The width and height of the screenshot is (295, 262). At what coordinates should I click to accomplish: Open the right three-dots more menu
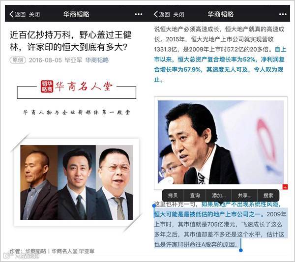pos(283,14)
